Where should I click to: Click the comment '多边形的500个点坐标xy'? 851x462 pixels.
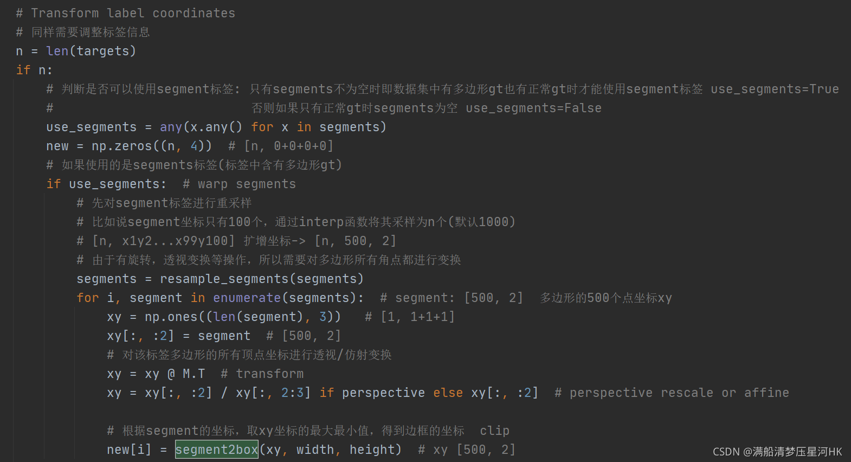tap(606, 298)
